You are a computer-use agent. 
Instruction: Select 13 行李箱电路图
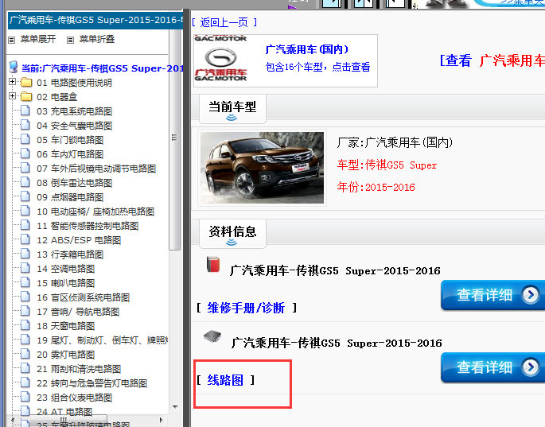pyautogui.click(x=70, y=254)
